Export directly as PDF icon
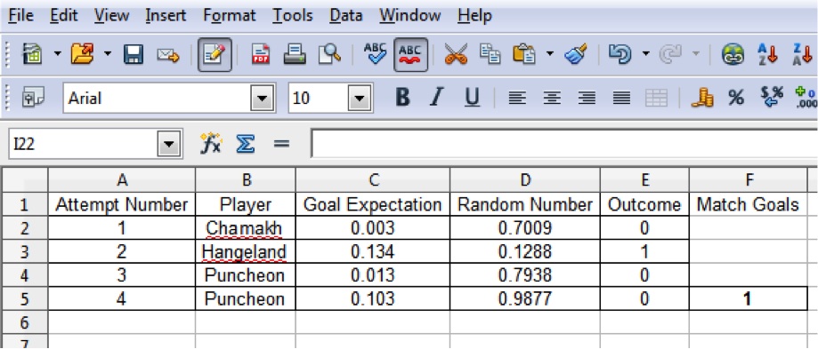The width and height of the screenshot is (818, 349). tap(261, 54)
